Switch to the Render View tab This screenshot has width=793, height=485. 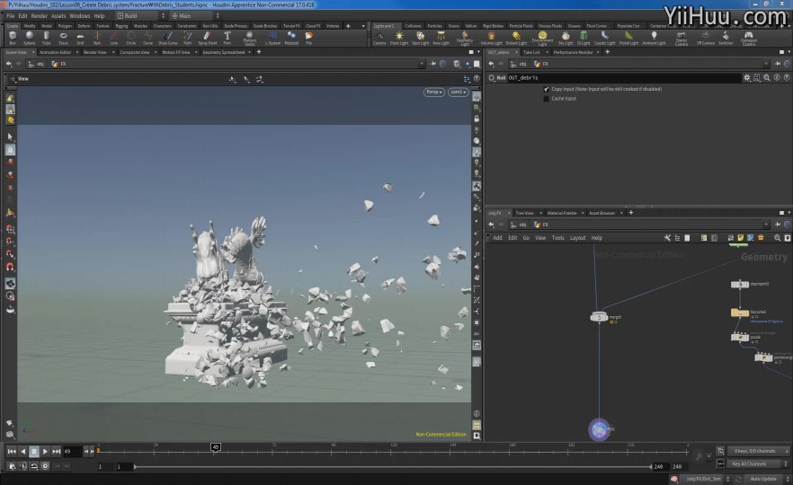95,52
